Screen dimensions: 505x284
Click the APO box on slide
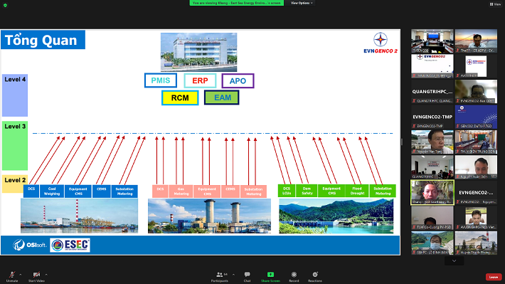click(x=238, y=81)
